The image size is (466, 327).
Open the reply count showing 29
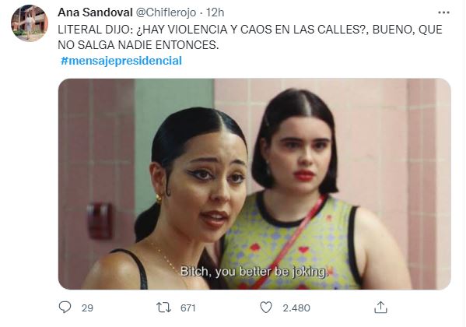tap(87, 308)
